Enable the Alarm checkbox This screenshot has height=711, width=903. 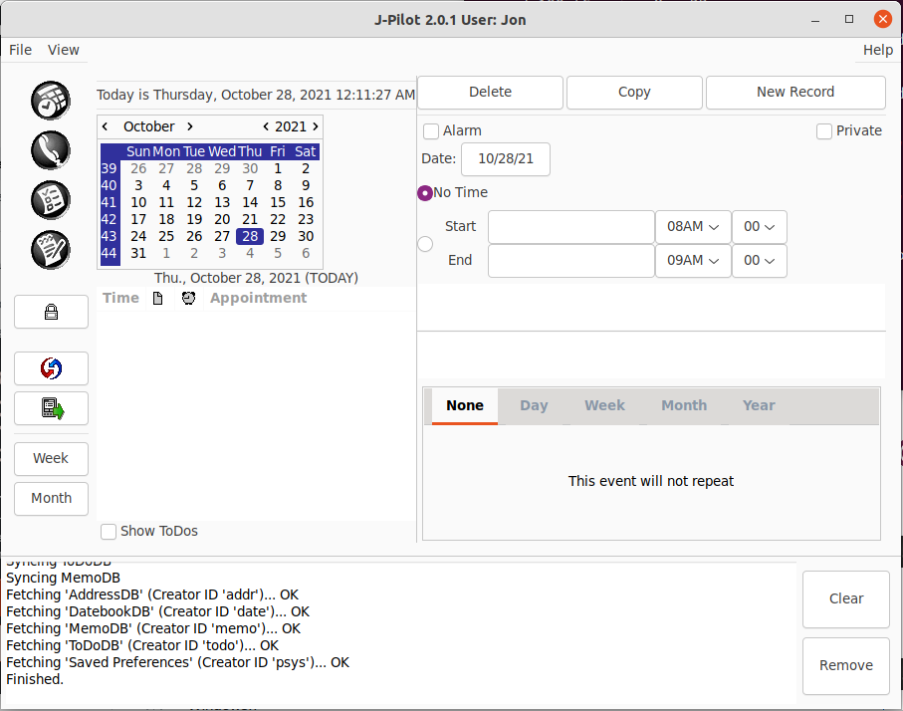pos(431,130)
